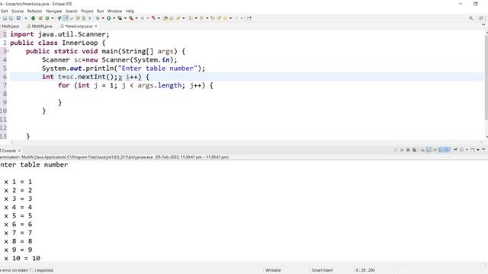Click the Open Type toolbar icon
Viewport: 488px width, 274px height.
pyautogui.click(x=165, y=18)
